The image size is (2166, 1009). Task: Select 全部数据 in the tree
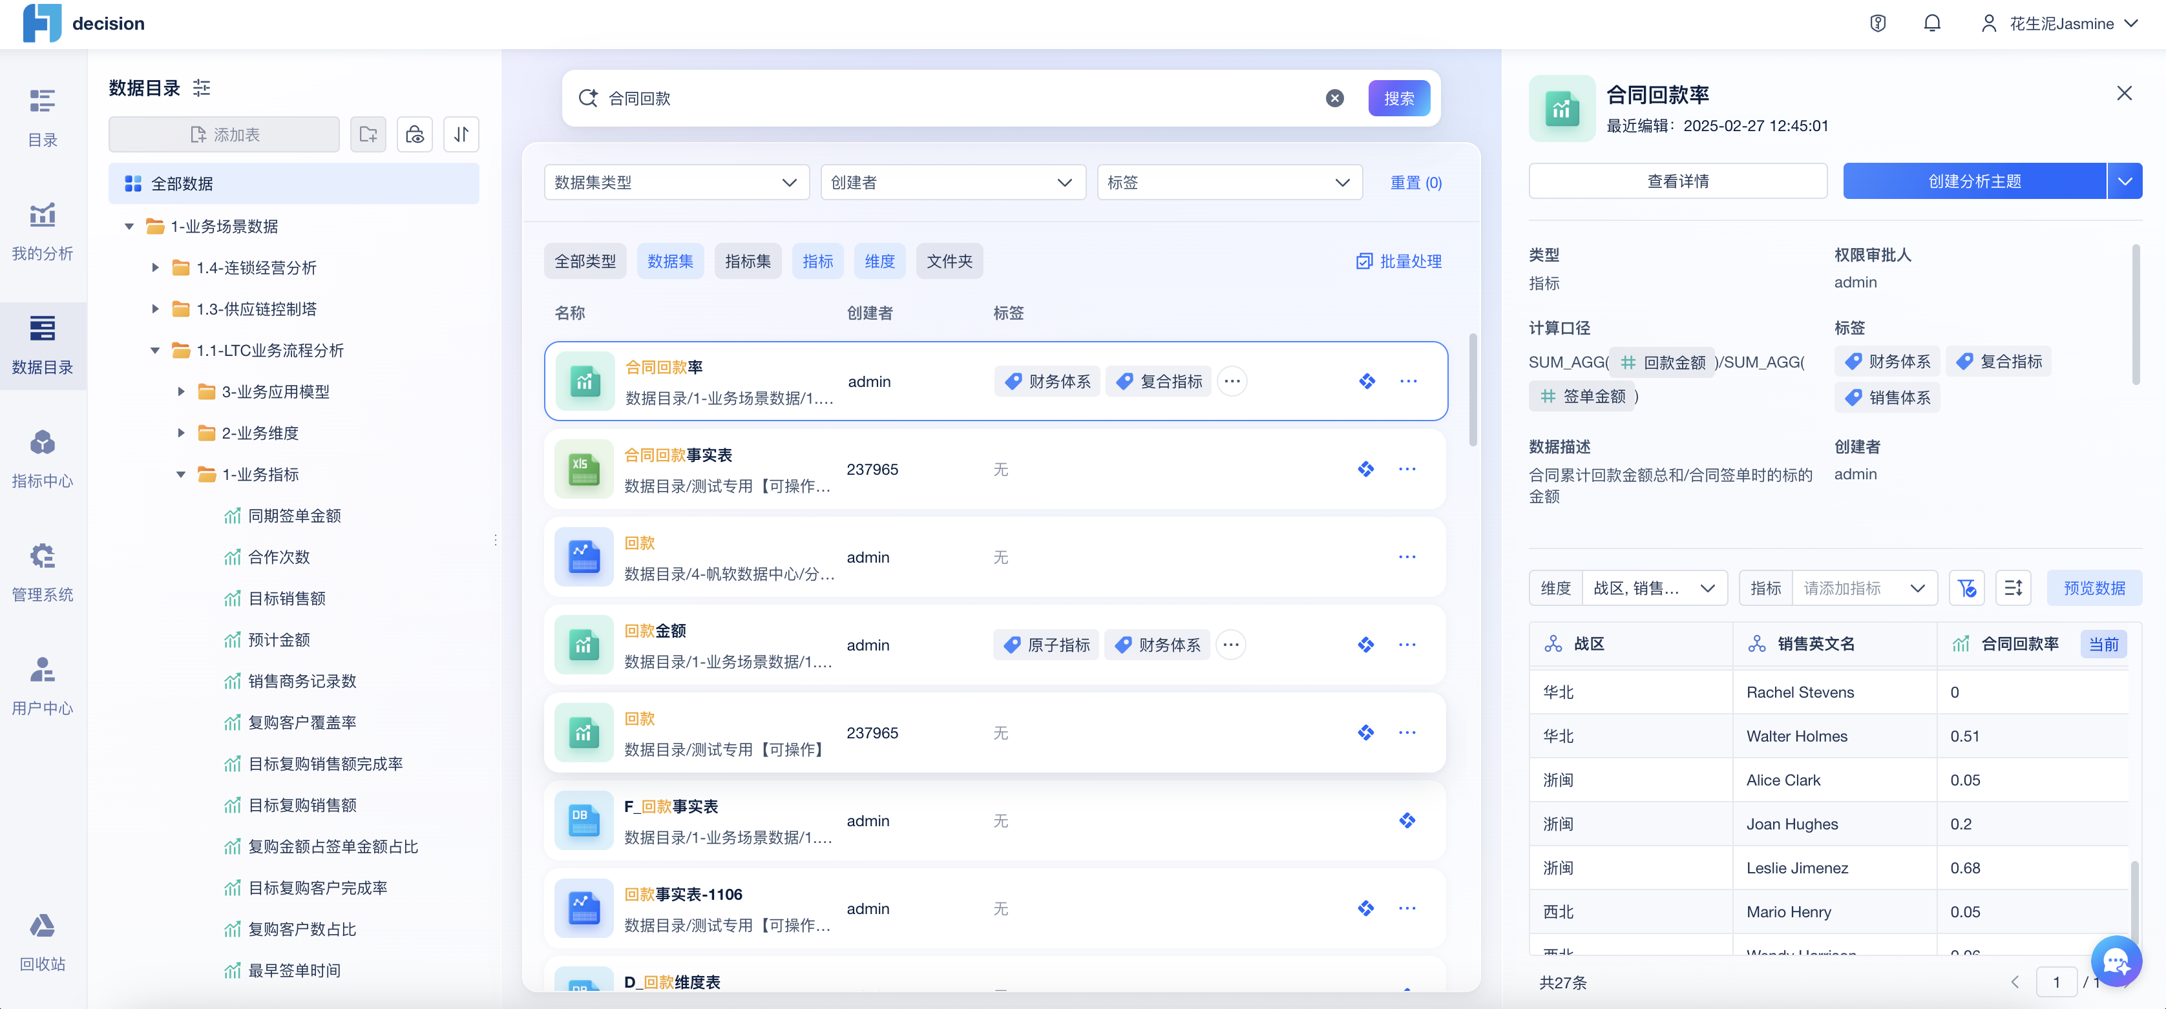[x=293, y=183]
